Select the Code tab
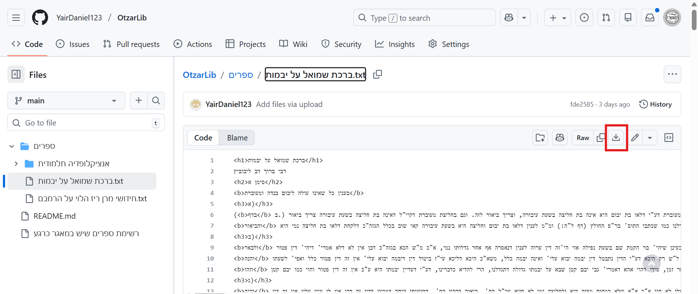Image resolution: width=698 pixels, height=294 pixels. click(x=27, y=44)
